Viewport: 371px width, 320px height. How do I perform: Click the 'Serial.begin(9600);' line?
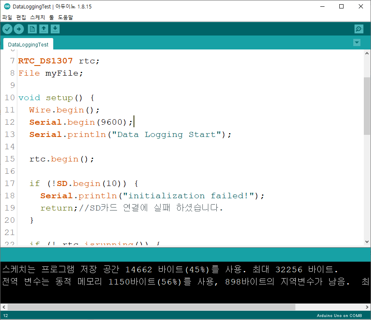(81, 122)
